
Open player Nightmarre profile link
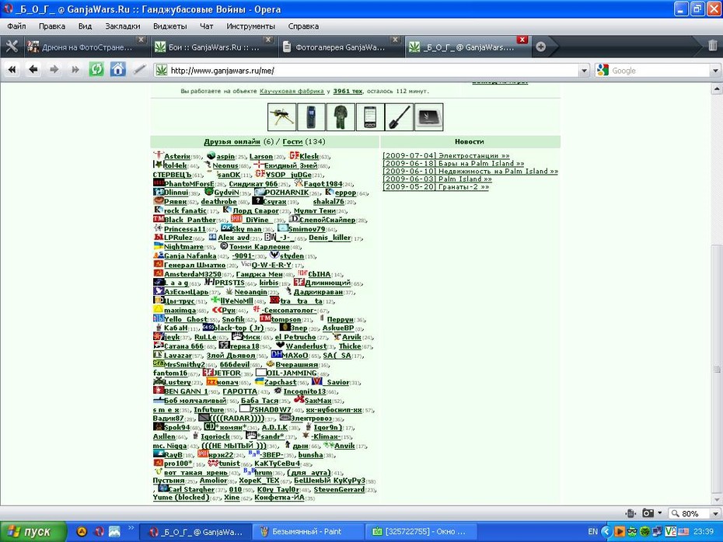coord(183,247)
